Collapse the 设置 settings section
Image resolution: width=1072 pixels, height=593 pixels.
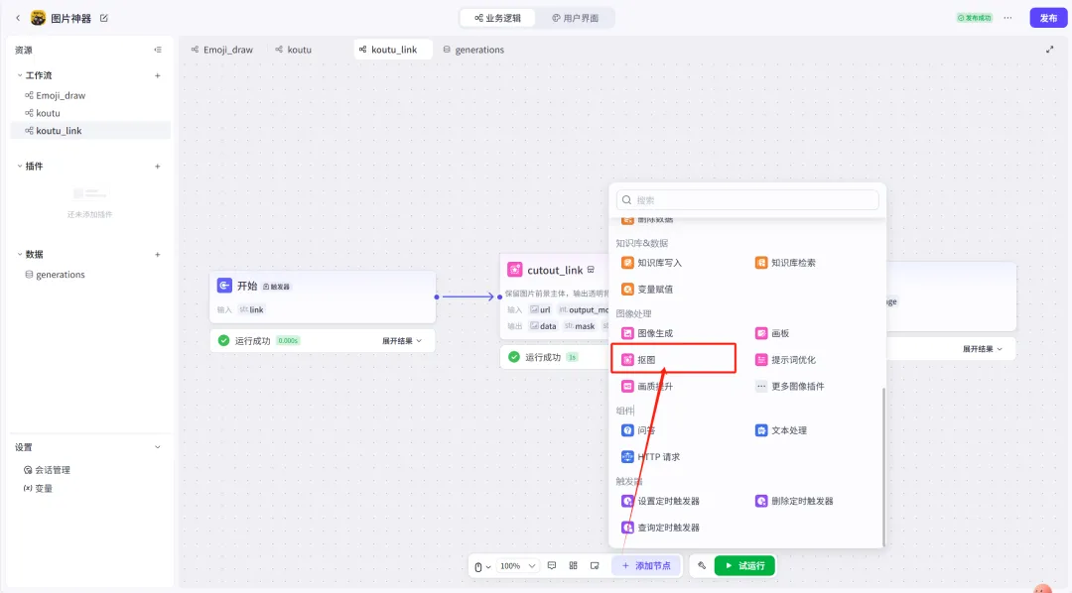158,447
